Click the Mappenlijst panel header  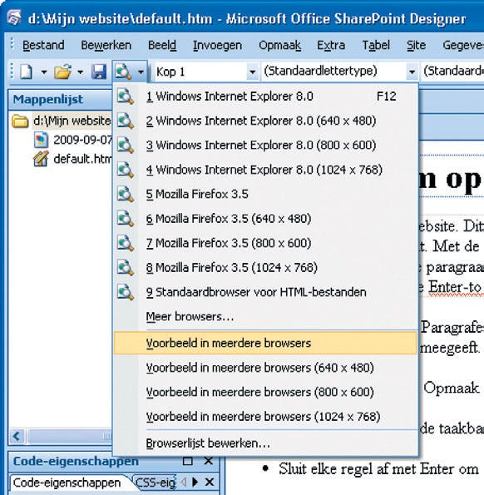[60, 100]
